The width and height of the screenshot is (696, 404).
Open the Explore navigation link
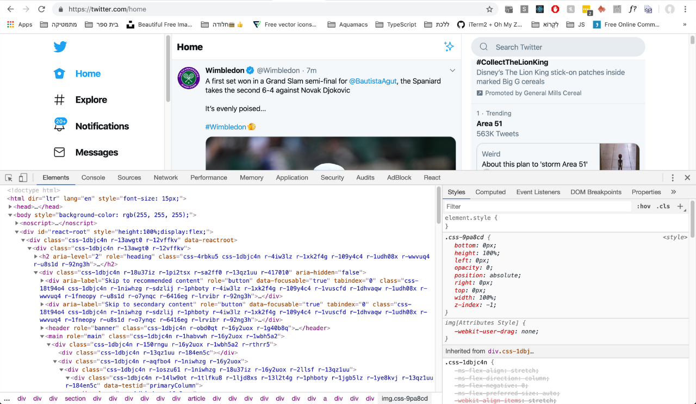91,100
